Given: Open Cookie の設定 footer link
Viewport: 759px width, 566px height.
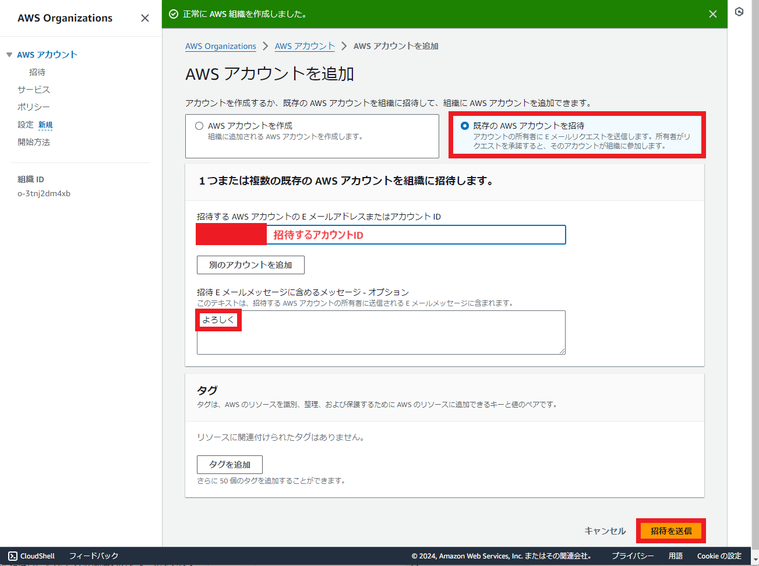Looking at the screenshot, I should tap(719, 556).
